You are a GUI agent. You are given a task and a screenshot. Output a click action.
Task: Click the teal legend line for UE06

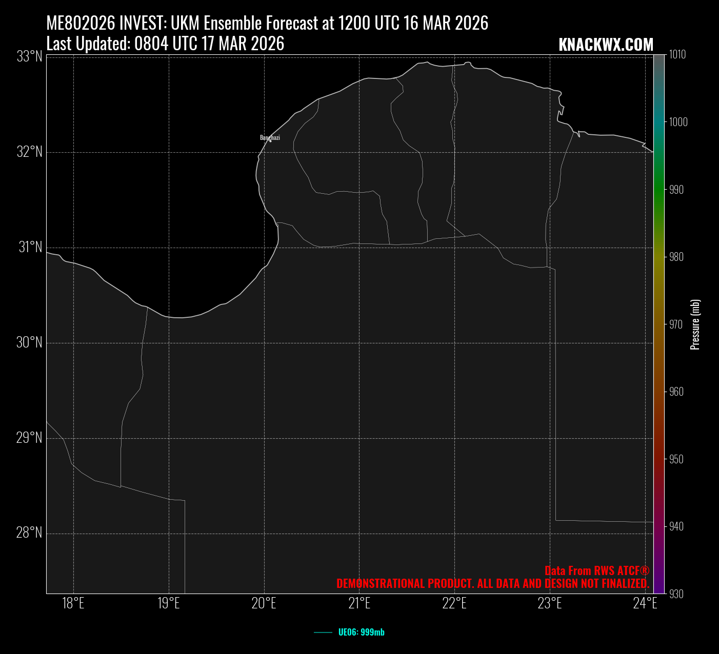tap(323, 632)
